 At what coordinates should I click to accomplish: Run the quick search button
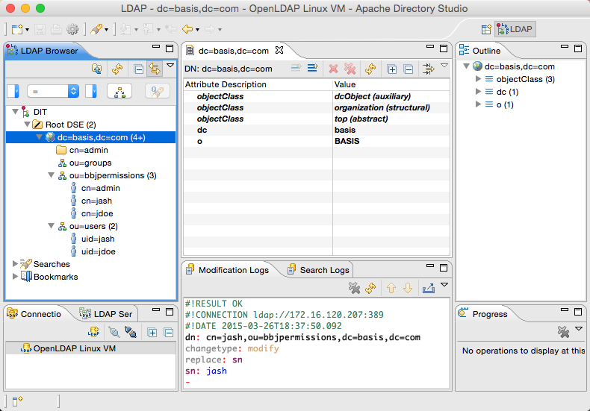pyautogui.click(x=158, y=91)
